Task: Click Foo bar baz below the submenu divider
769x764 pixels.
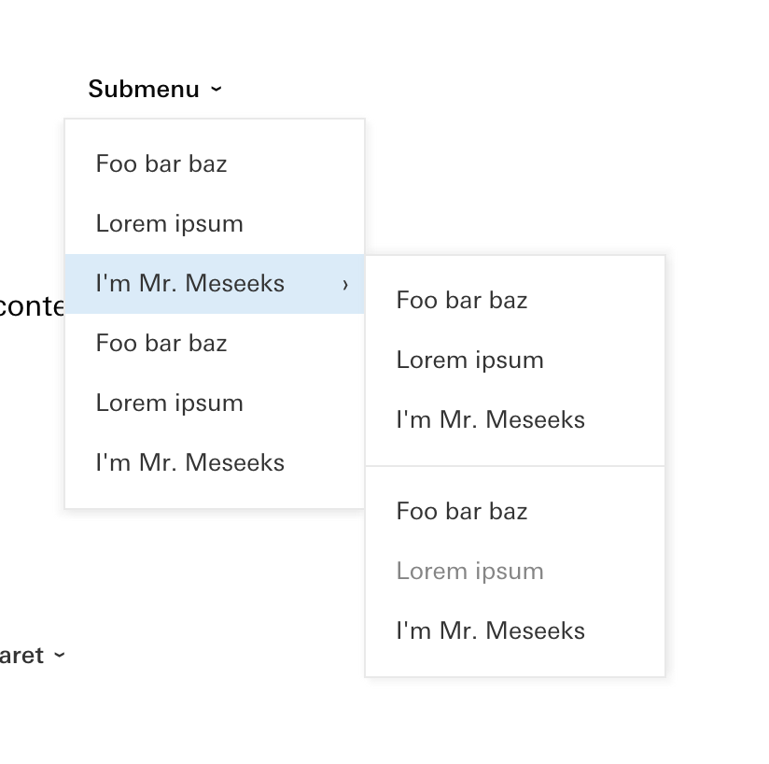Action: point(462,511)
